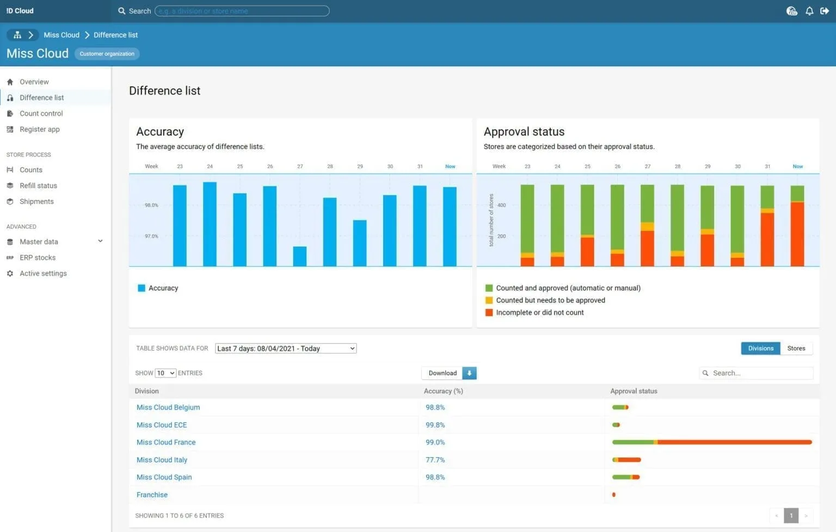This screenshot has width=836, height=532.
Task: Click the Count control icon in sidebar
Action: point(10,114)
